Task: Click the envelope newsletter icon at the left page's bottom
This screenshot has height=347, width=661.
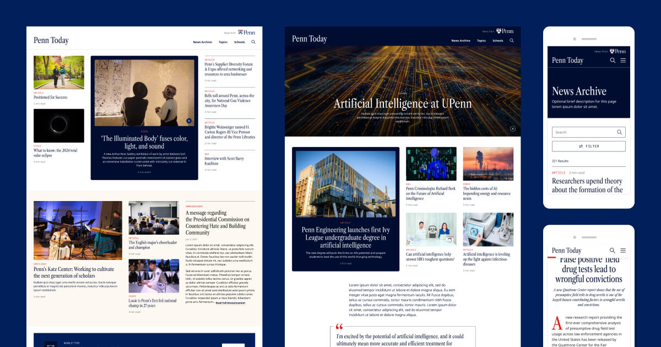Action: click(x=51, y=345)
